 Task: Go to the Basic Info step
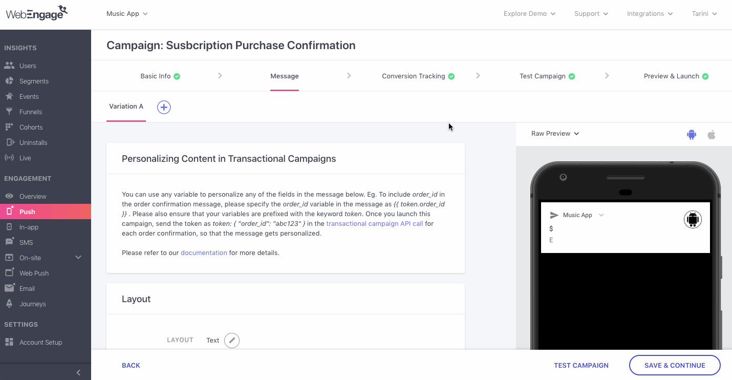pyautogui.click(x=160, y=76)
